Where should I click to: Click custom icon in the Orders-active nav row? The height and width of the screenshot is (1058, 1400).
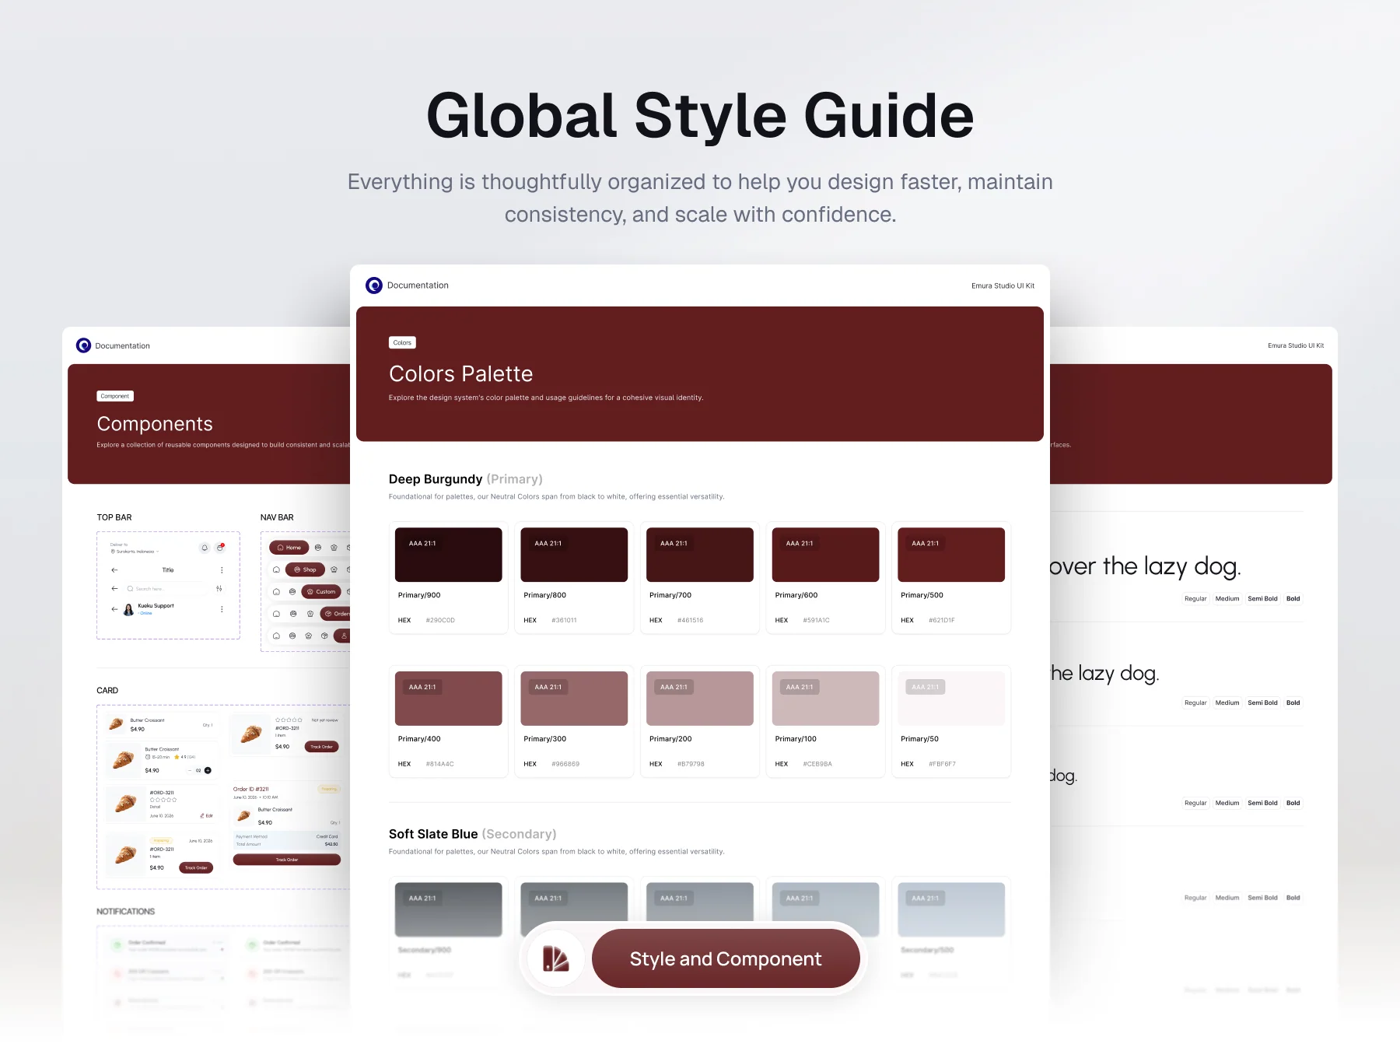coord(310,614)
